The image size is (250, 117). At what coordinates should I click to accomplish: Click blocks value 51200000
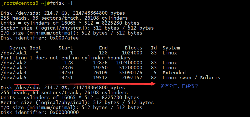pos(131,68)
